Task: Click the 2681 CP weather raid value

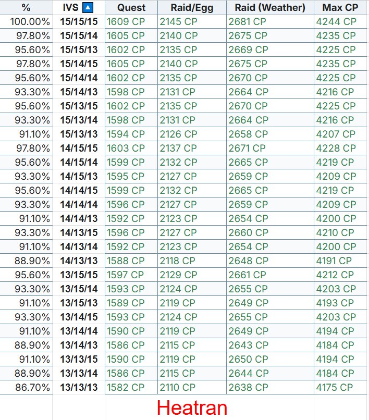Action: pos(248,21)
